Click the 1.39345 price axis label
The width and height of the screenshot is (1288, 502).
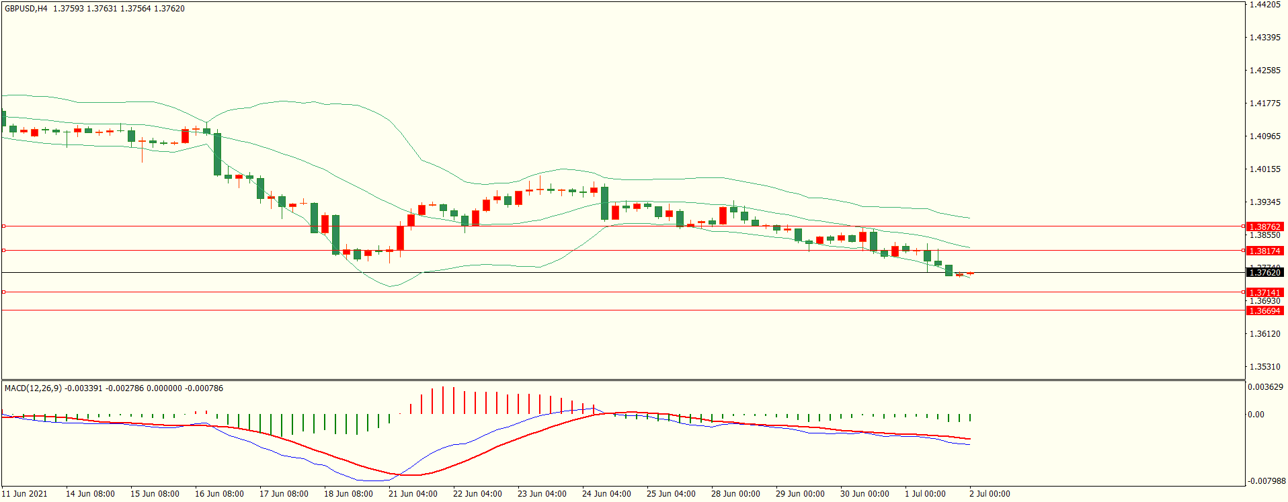pyautogui.click(x=1265, y=202)
